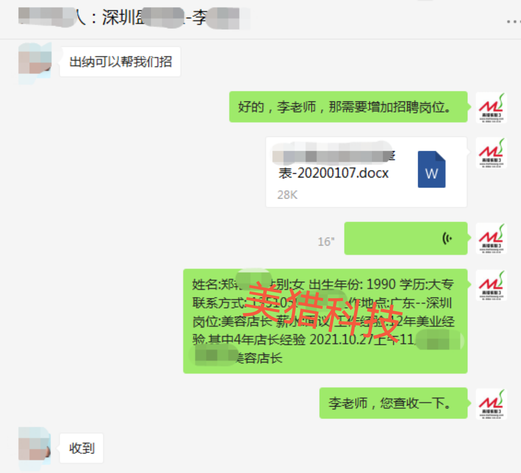Play the 16-second voice message

tap(406, 238)
